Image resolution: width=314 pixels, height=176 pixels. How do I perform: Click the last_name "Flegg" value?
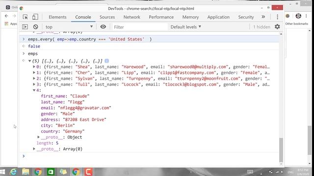[x=76, y=102]
